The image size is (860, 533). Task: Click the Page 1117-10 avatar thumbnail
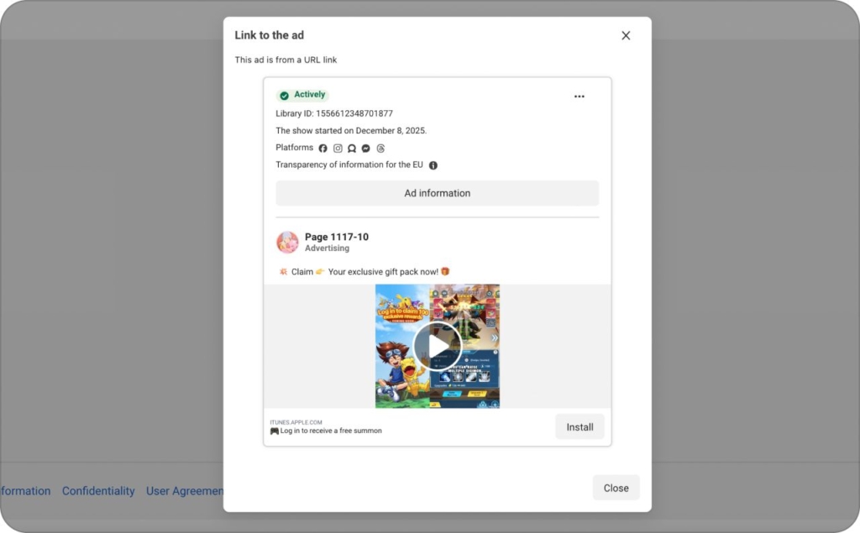tap(287, 242)
